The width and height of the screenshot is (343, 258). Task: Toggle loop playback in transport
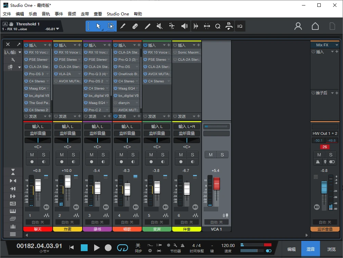pyautogui.click(x=122, y=247)
